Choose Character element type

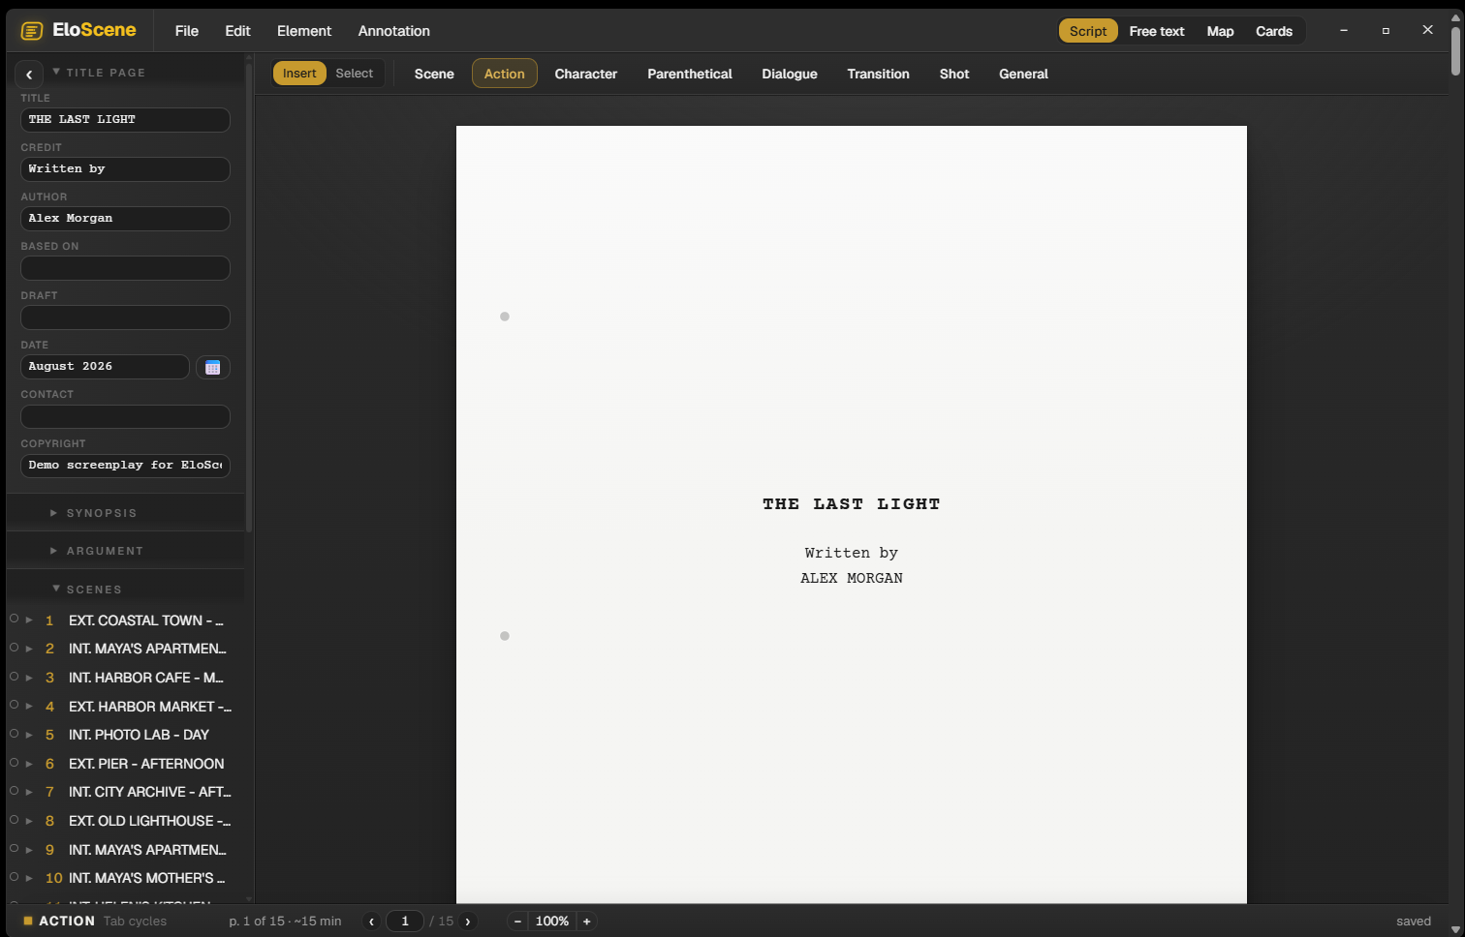click(586, 74)
